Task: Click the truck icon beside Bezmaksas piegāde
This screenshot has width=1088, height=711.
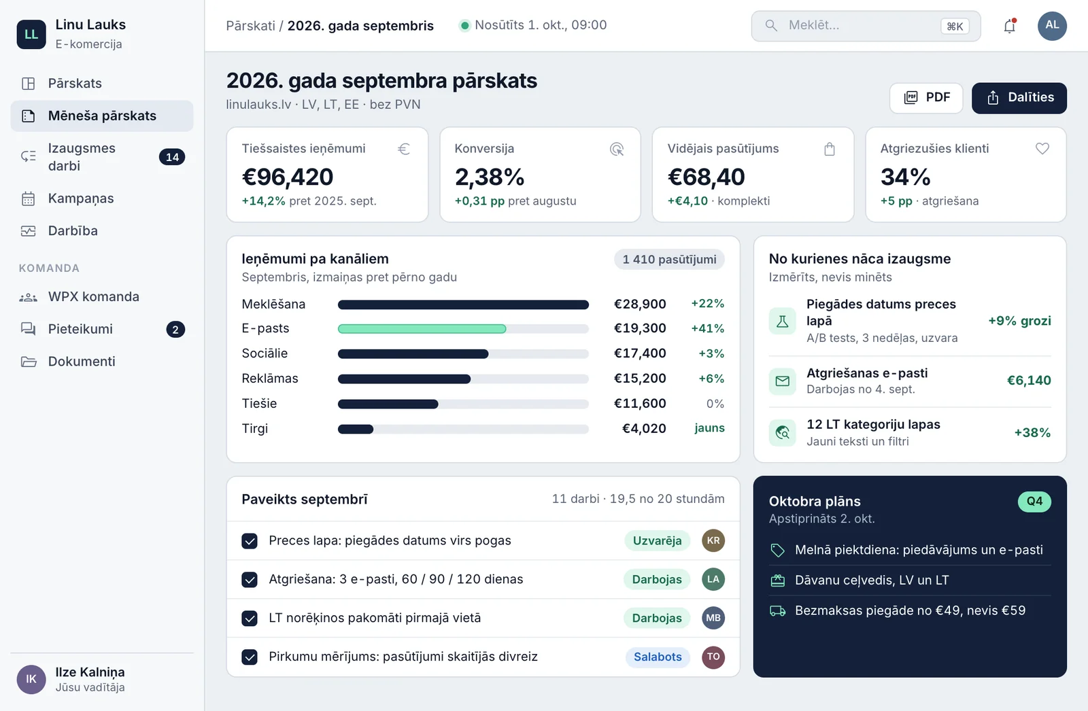Action: click(x=777, y=610)
